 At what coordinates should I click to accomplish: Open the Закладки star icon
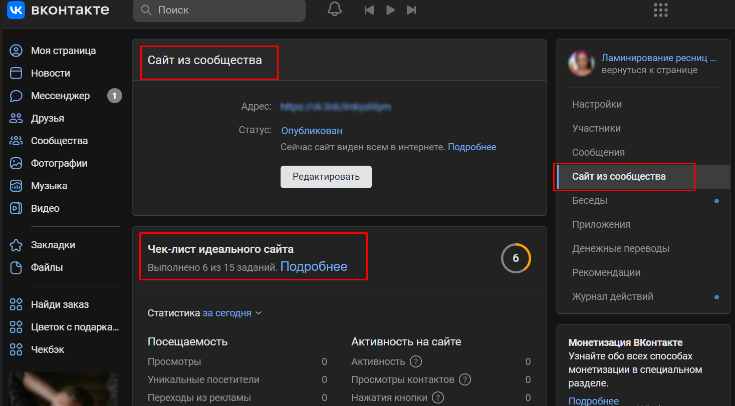point(17,245)
